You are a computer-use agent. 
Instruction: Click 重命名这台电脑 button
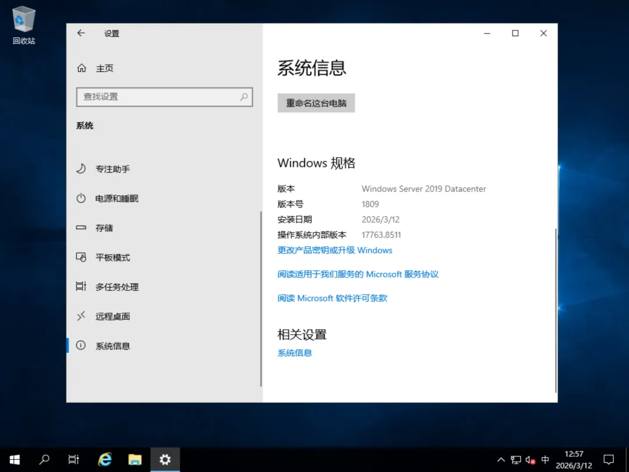click(316, 103)
